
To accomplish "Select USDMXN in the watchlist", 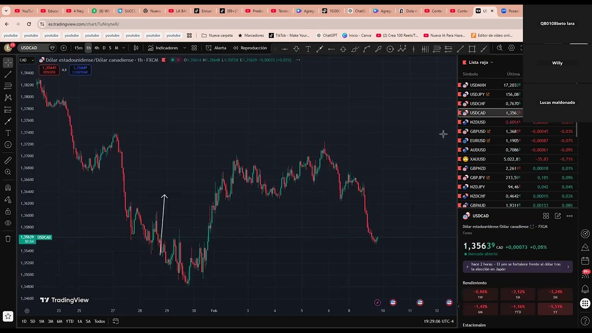I will (490, 85).
